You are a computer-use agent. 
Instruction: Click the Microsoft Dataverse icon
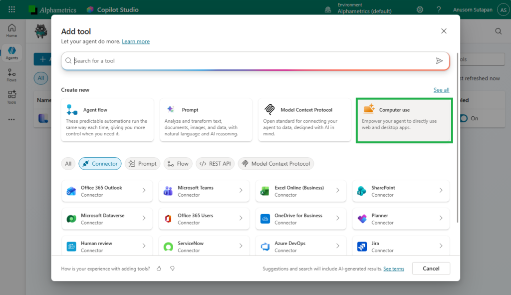[x=71, y=219]
